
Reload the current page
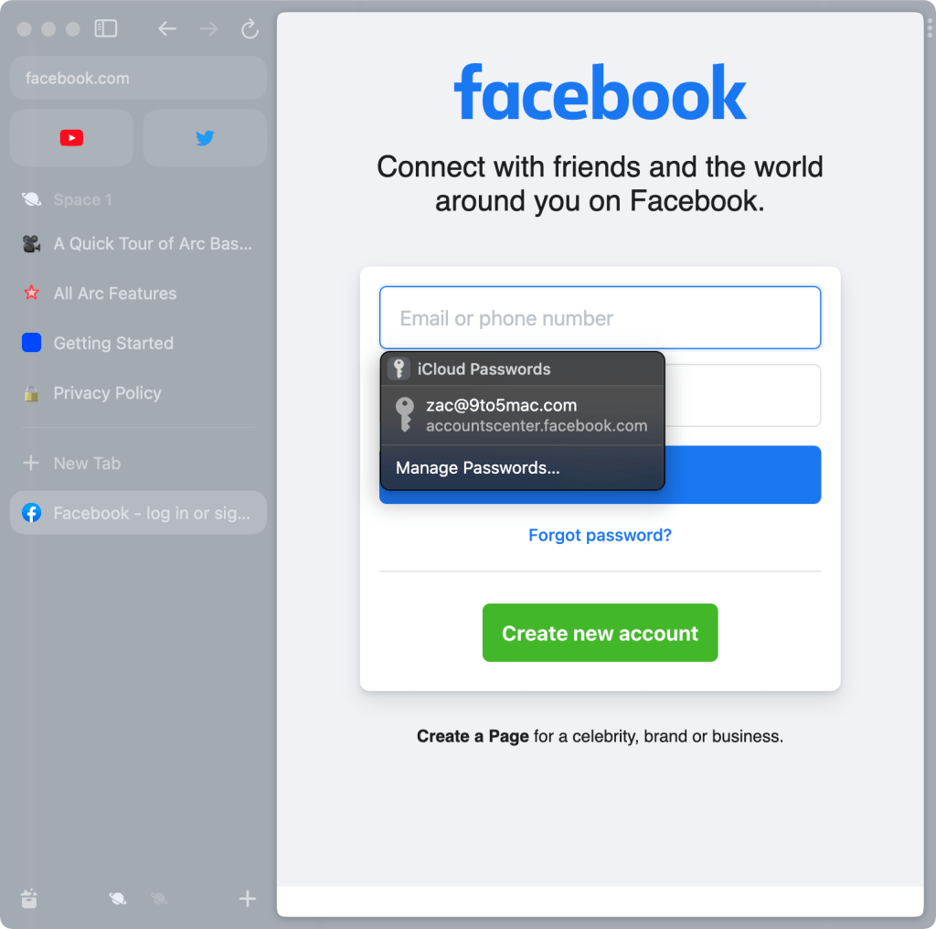tap(250, 29)
